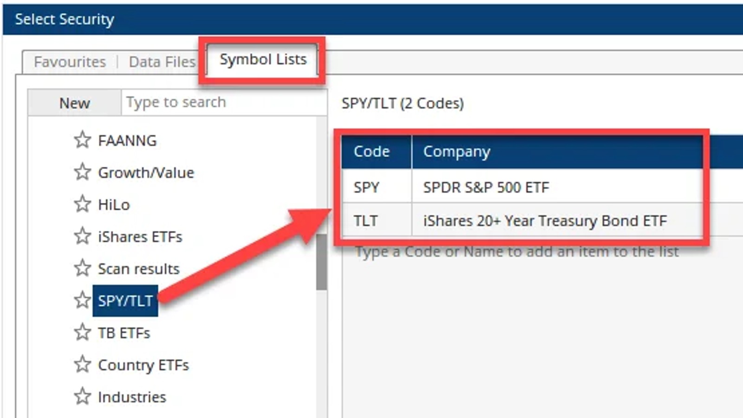Toggle favourite star for Growth/Value
The image size is (743, 418).
pos(82,172)
